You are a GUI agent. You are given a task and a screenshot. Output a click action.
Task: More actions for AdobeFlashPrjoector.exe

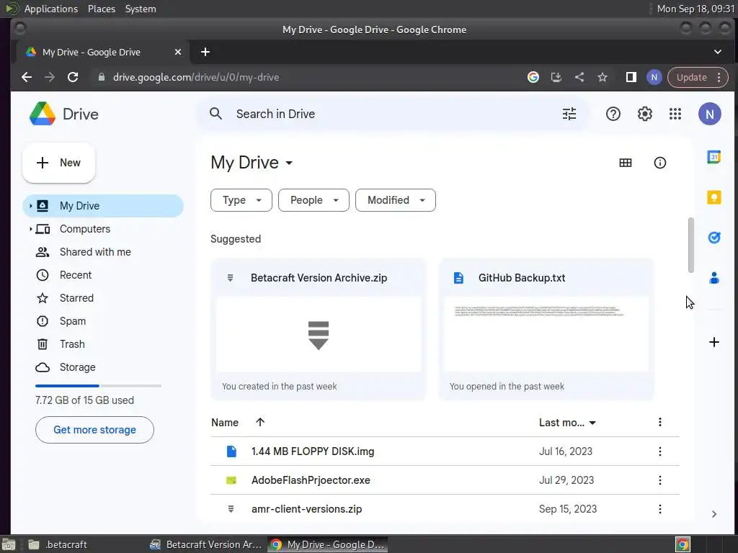pyautogui.click(x=659, y=480)
